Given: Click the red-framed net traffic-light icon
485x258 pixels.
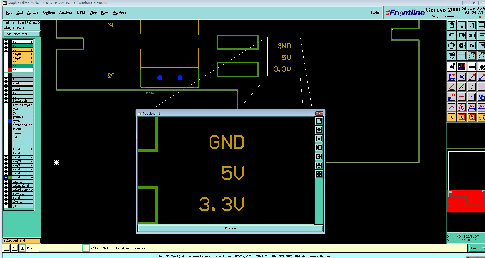Looking at the screenshot, I should (472, 56).
